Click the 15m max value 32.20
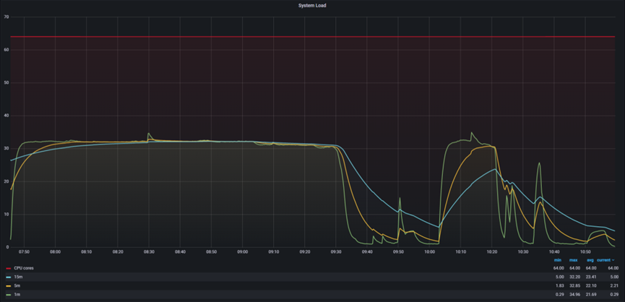Screen dimensions: 625x302 click(575, 277)
